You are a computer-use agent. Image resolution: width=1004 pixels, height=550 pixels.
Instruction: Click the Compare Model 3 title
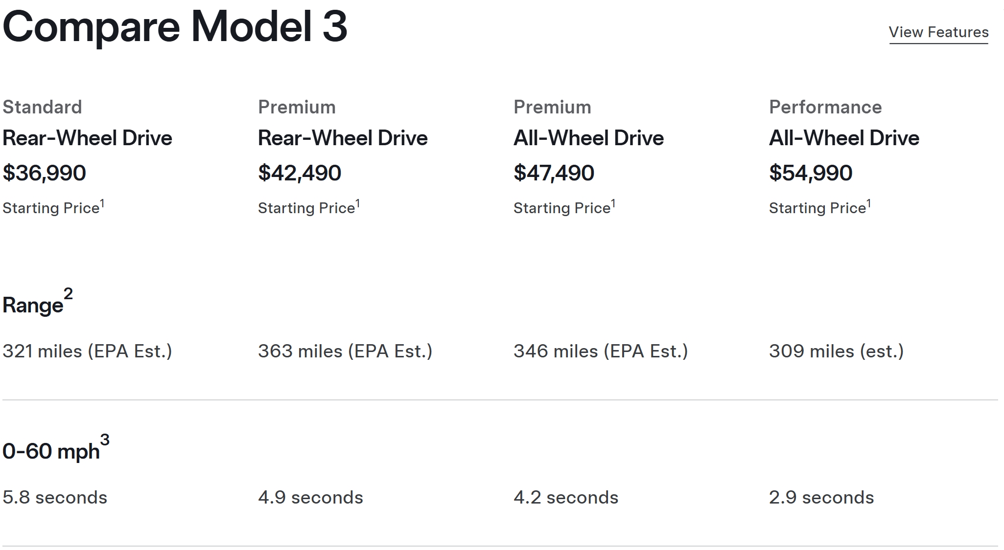175,26
